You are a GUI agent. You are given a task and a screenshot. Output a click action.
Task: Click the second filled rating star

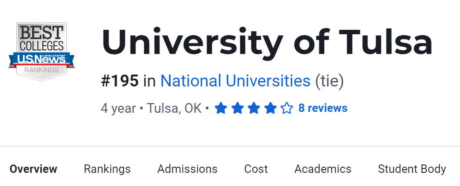237,108
